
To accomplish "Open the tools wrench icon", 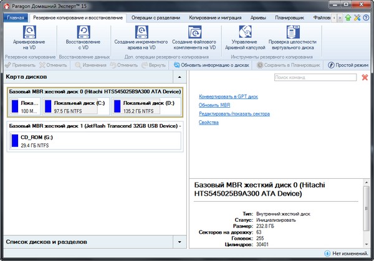I will (357, 17).
